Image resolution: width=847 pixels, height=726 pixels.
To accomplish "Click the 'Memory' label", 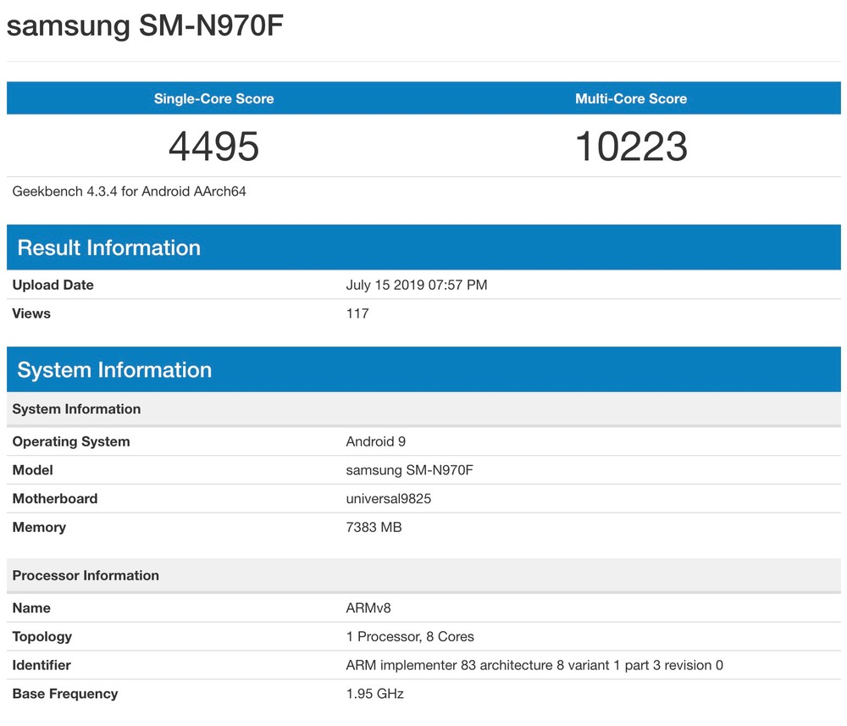I will pos(39,527).
